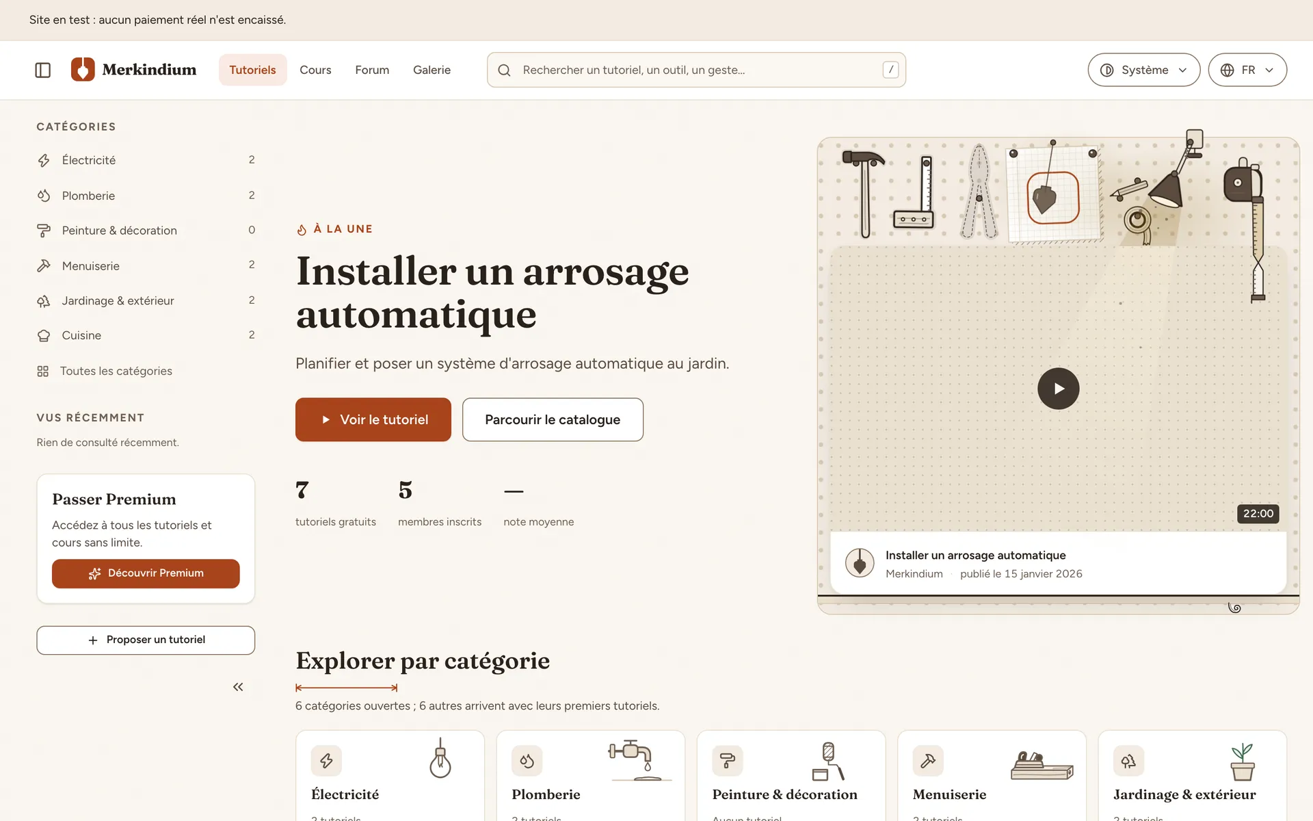Click the tree icon beside Jardinage & extérieur
The image size is (1313, 821).
point(44,301)
